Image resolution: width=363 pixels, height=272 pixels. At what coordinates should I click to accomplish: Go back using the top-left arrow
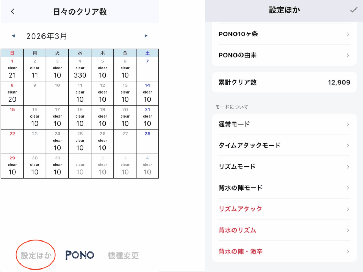coord(12,12)
